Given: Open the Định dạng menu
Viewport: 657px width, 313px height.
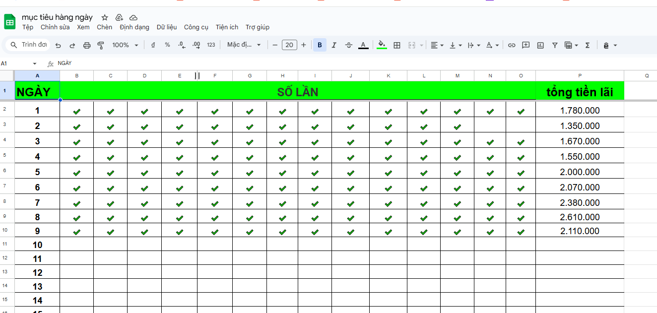Looking at the screenshot, I should (x=134, y=27).
